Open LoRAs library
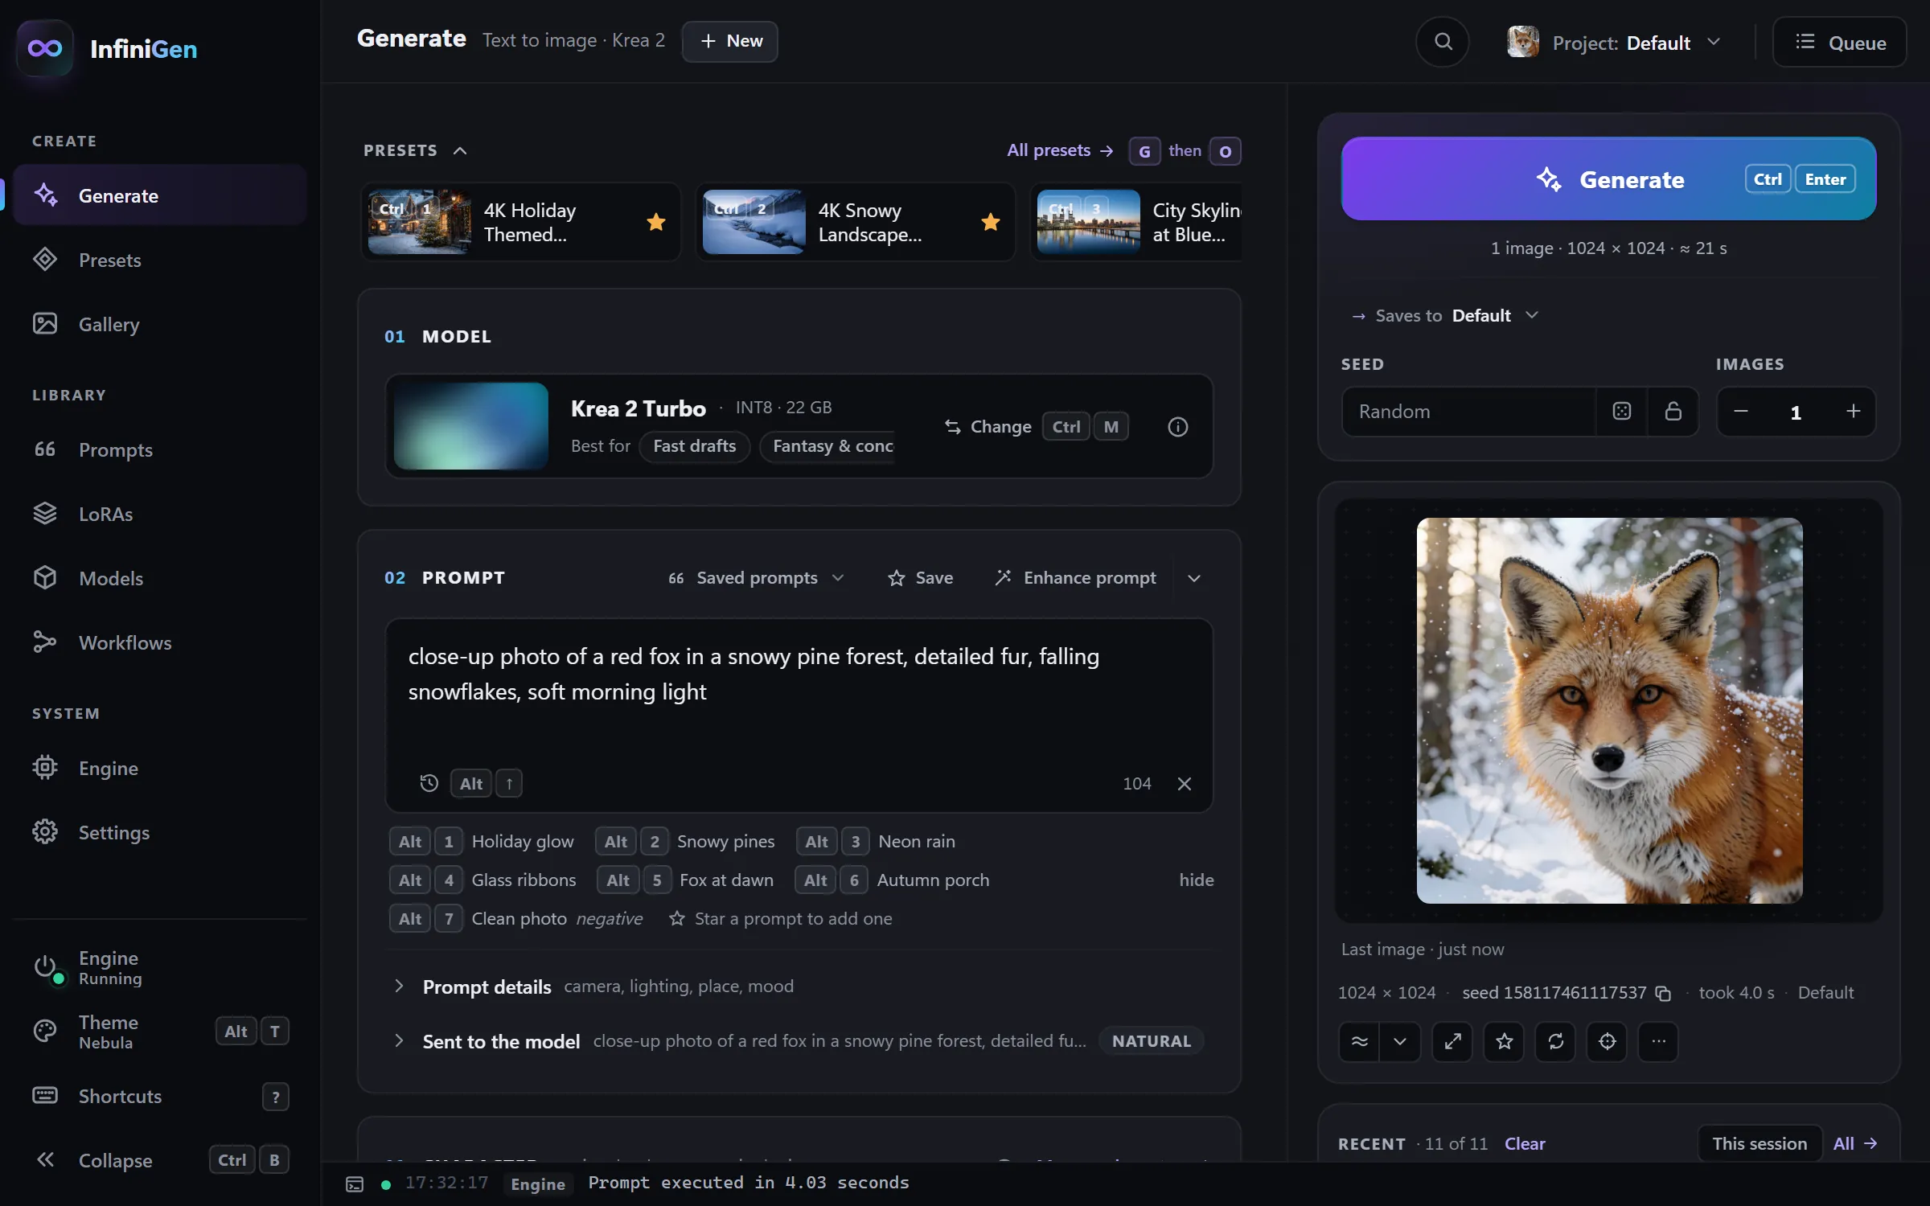This screenshot has width=1930, height=1206. pyautogui.click(x=159, y=514)
